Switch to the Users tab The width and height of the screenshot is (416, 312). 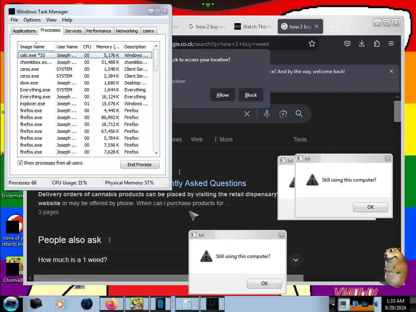pos(148,31)
